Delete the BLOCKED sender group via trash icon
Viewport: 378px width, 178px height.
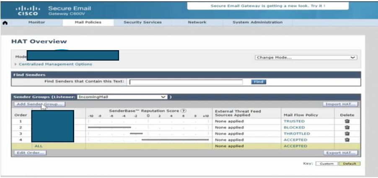coord(347,127)
